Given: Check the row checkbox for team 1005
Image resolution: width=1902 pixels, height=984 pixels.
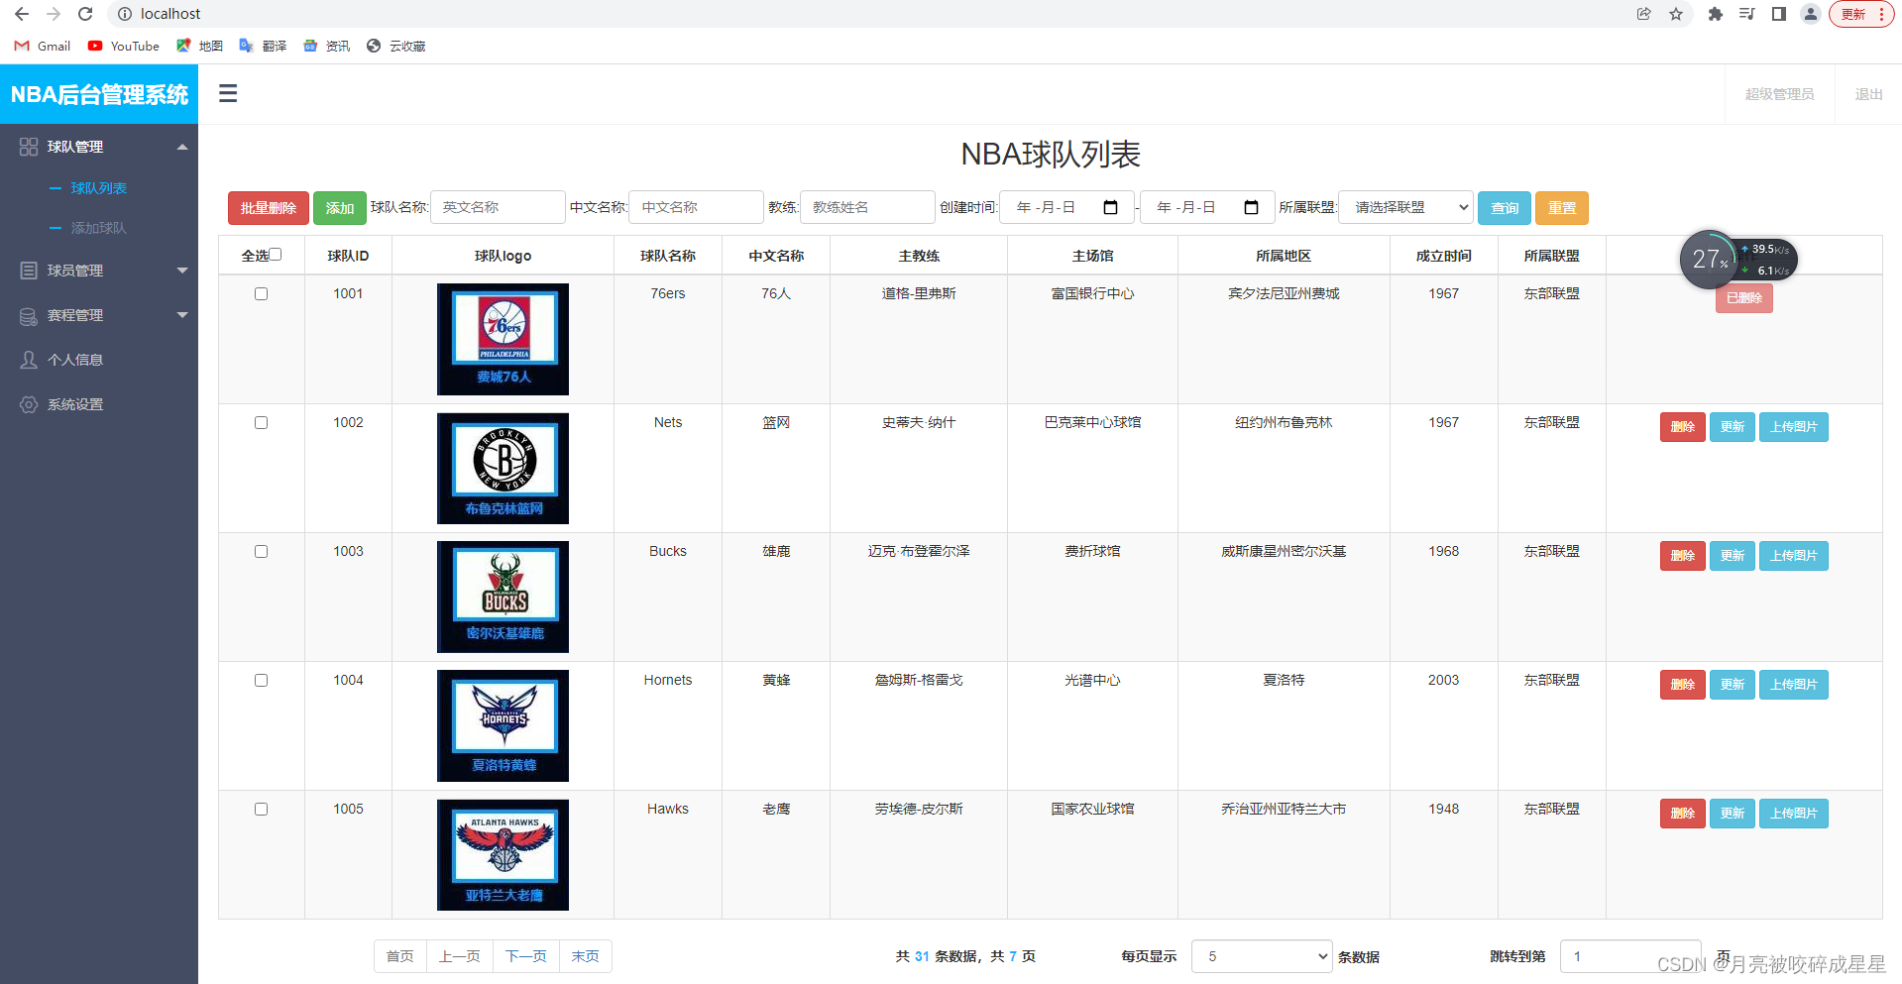Looking at the screenshot, I should tap(262, 810).
